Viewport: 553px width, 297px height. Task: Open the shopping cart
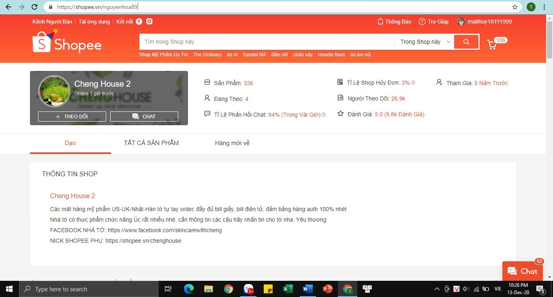coord(492,44)
